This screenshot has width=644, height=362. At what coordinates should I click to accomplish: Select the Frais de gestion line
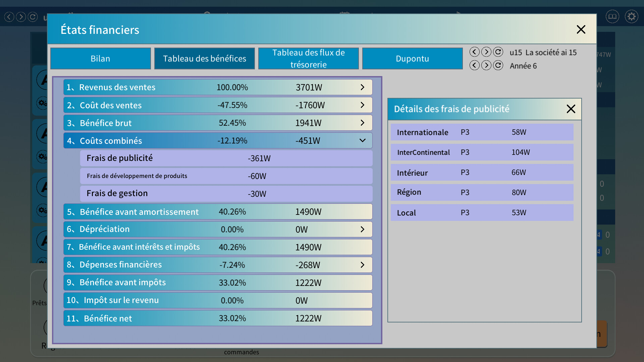(226, 194)
